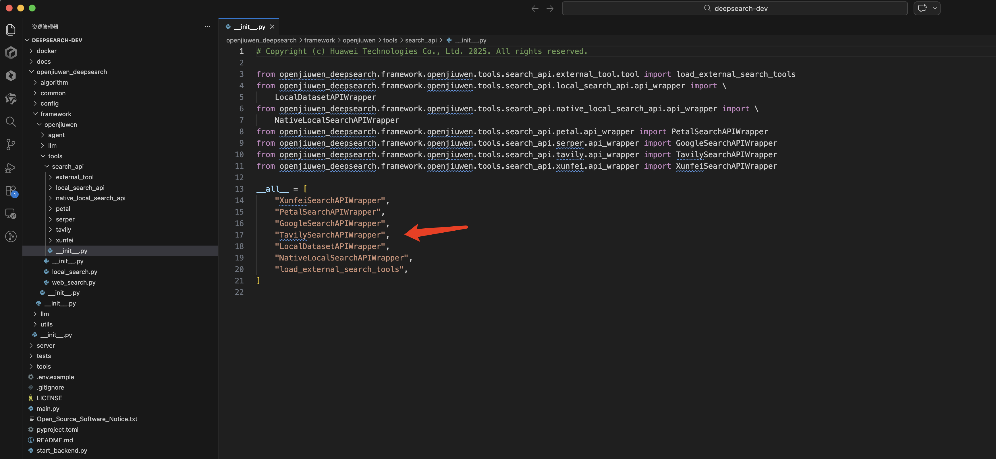Collapse the search_api folder

pos(68,166)
